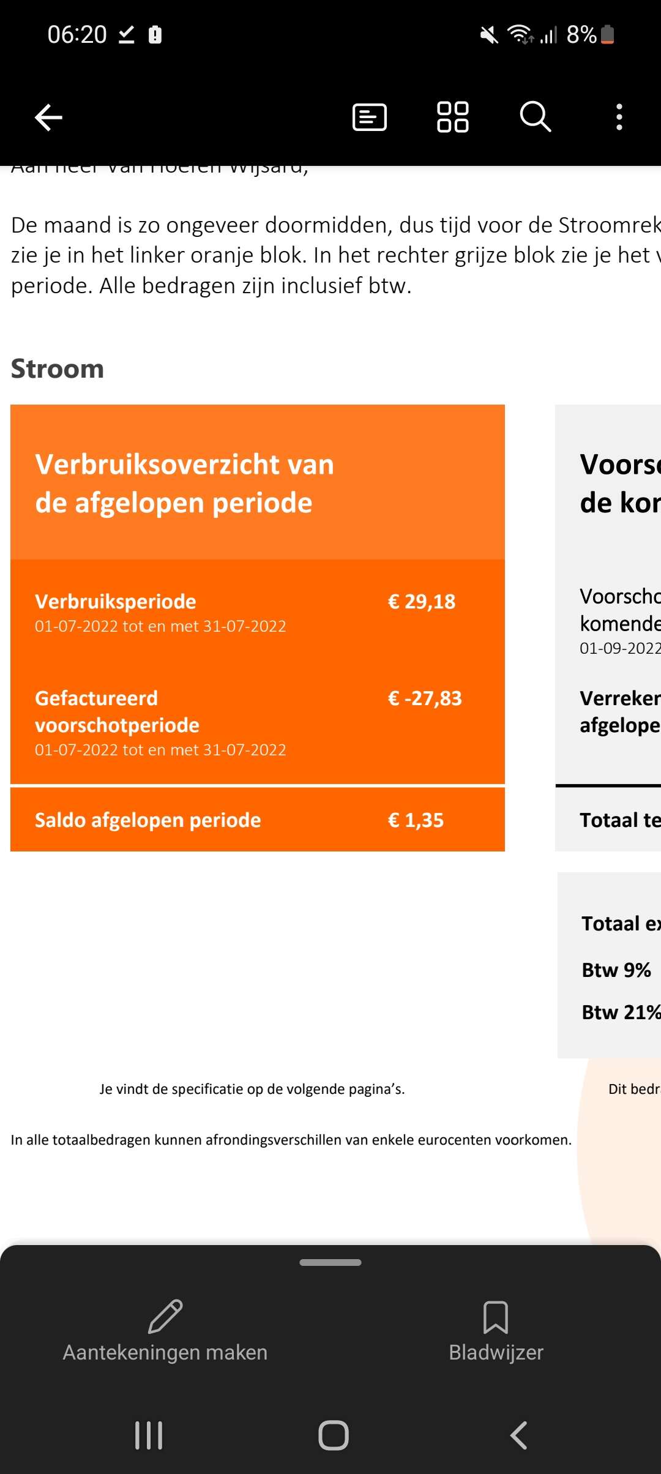The width and height of the screenshot is (661, 1474).
Task: Open the text reflow view icon
Action: [x=370, y=117]
